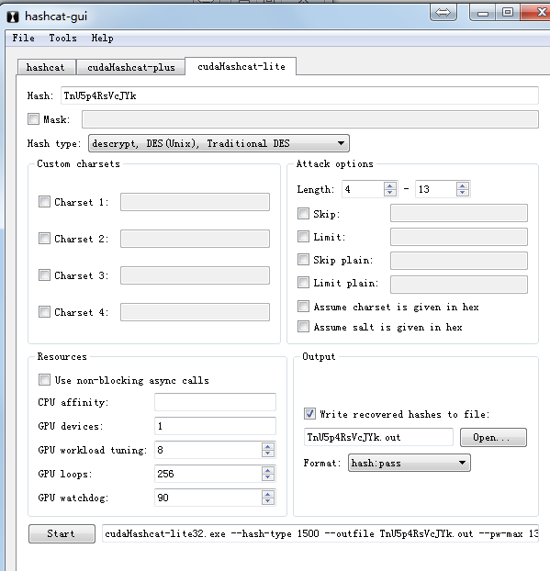The height and width of the screenshot is (571, 550).
Task: Click the Charset 2 text field
Action: [x=196, y=239]
